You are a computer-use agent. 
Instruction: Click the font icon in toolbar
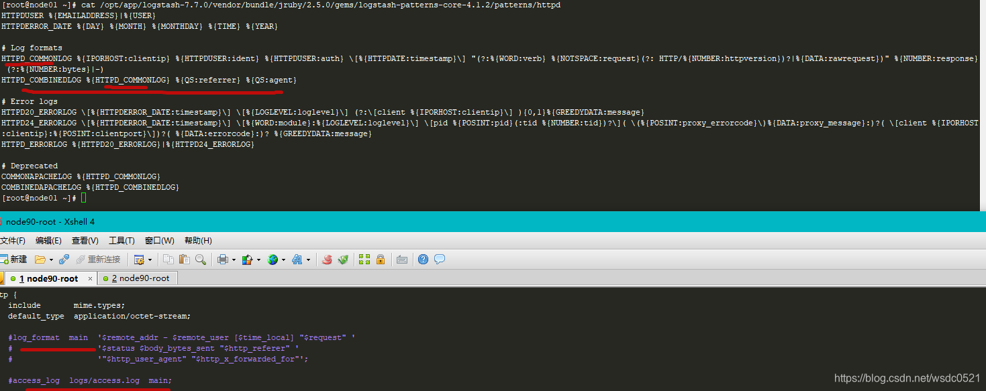coord(297,260)
